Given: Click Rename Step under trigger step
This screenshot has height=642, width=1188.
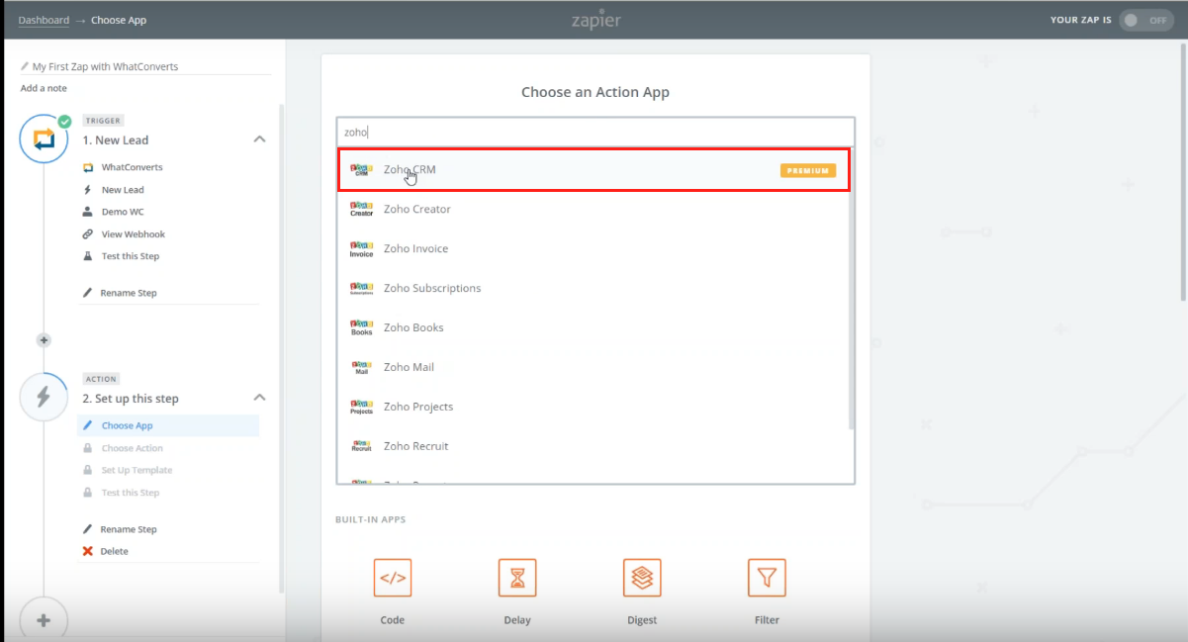Looking at the screenshot, I should click(128, 293).
